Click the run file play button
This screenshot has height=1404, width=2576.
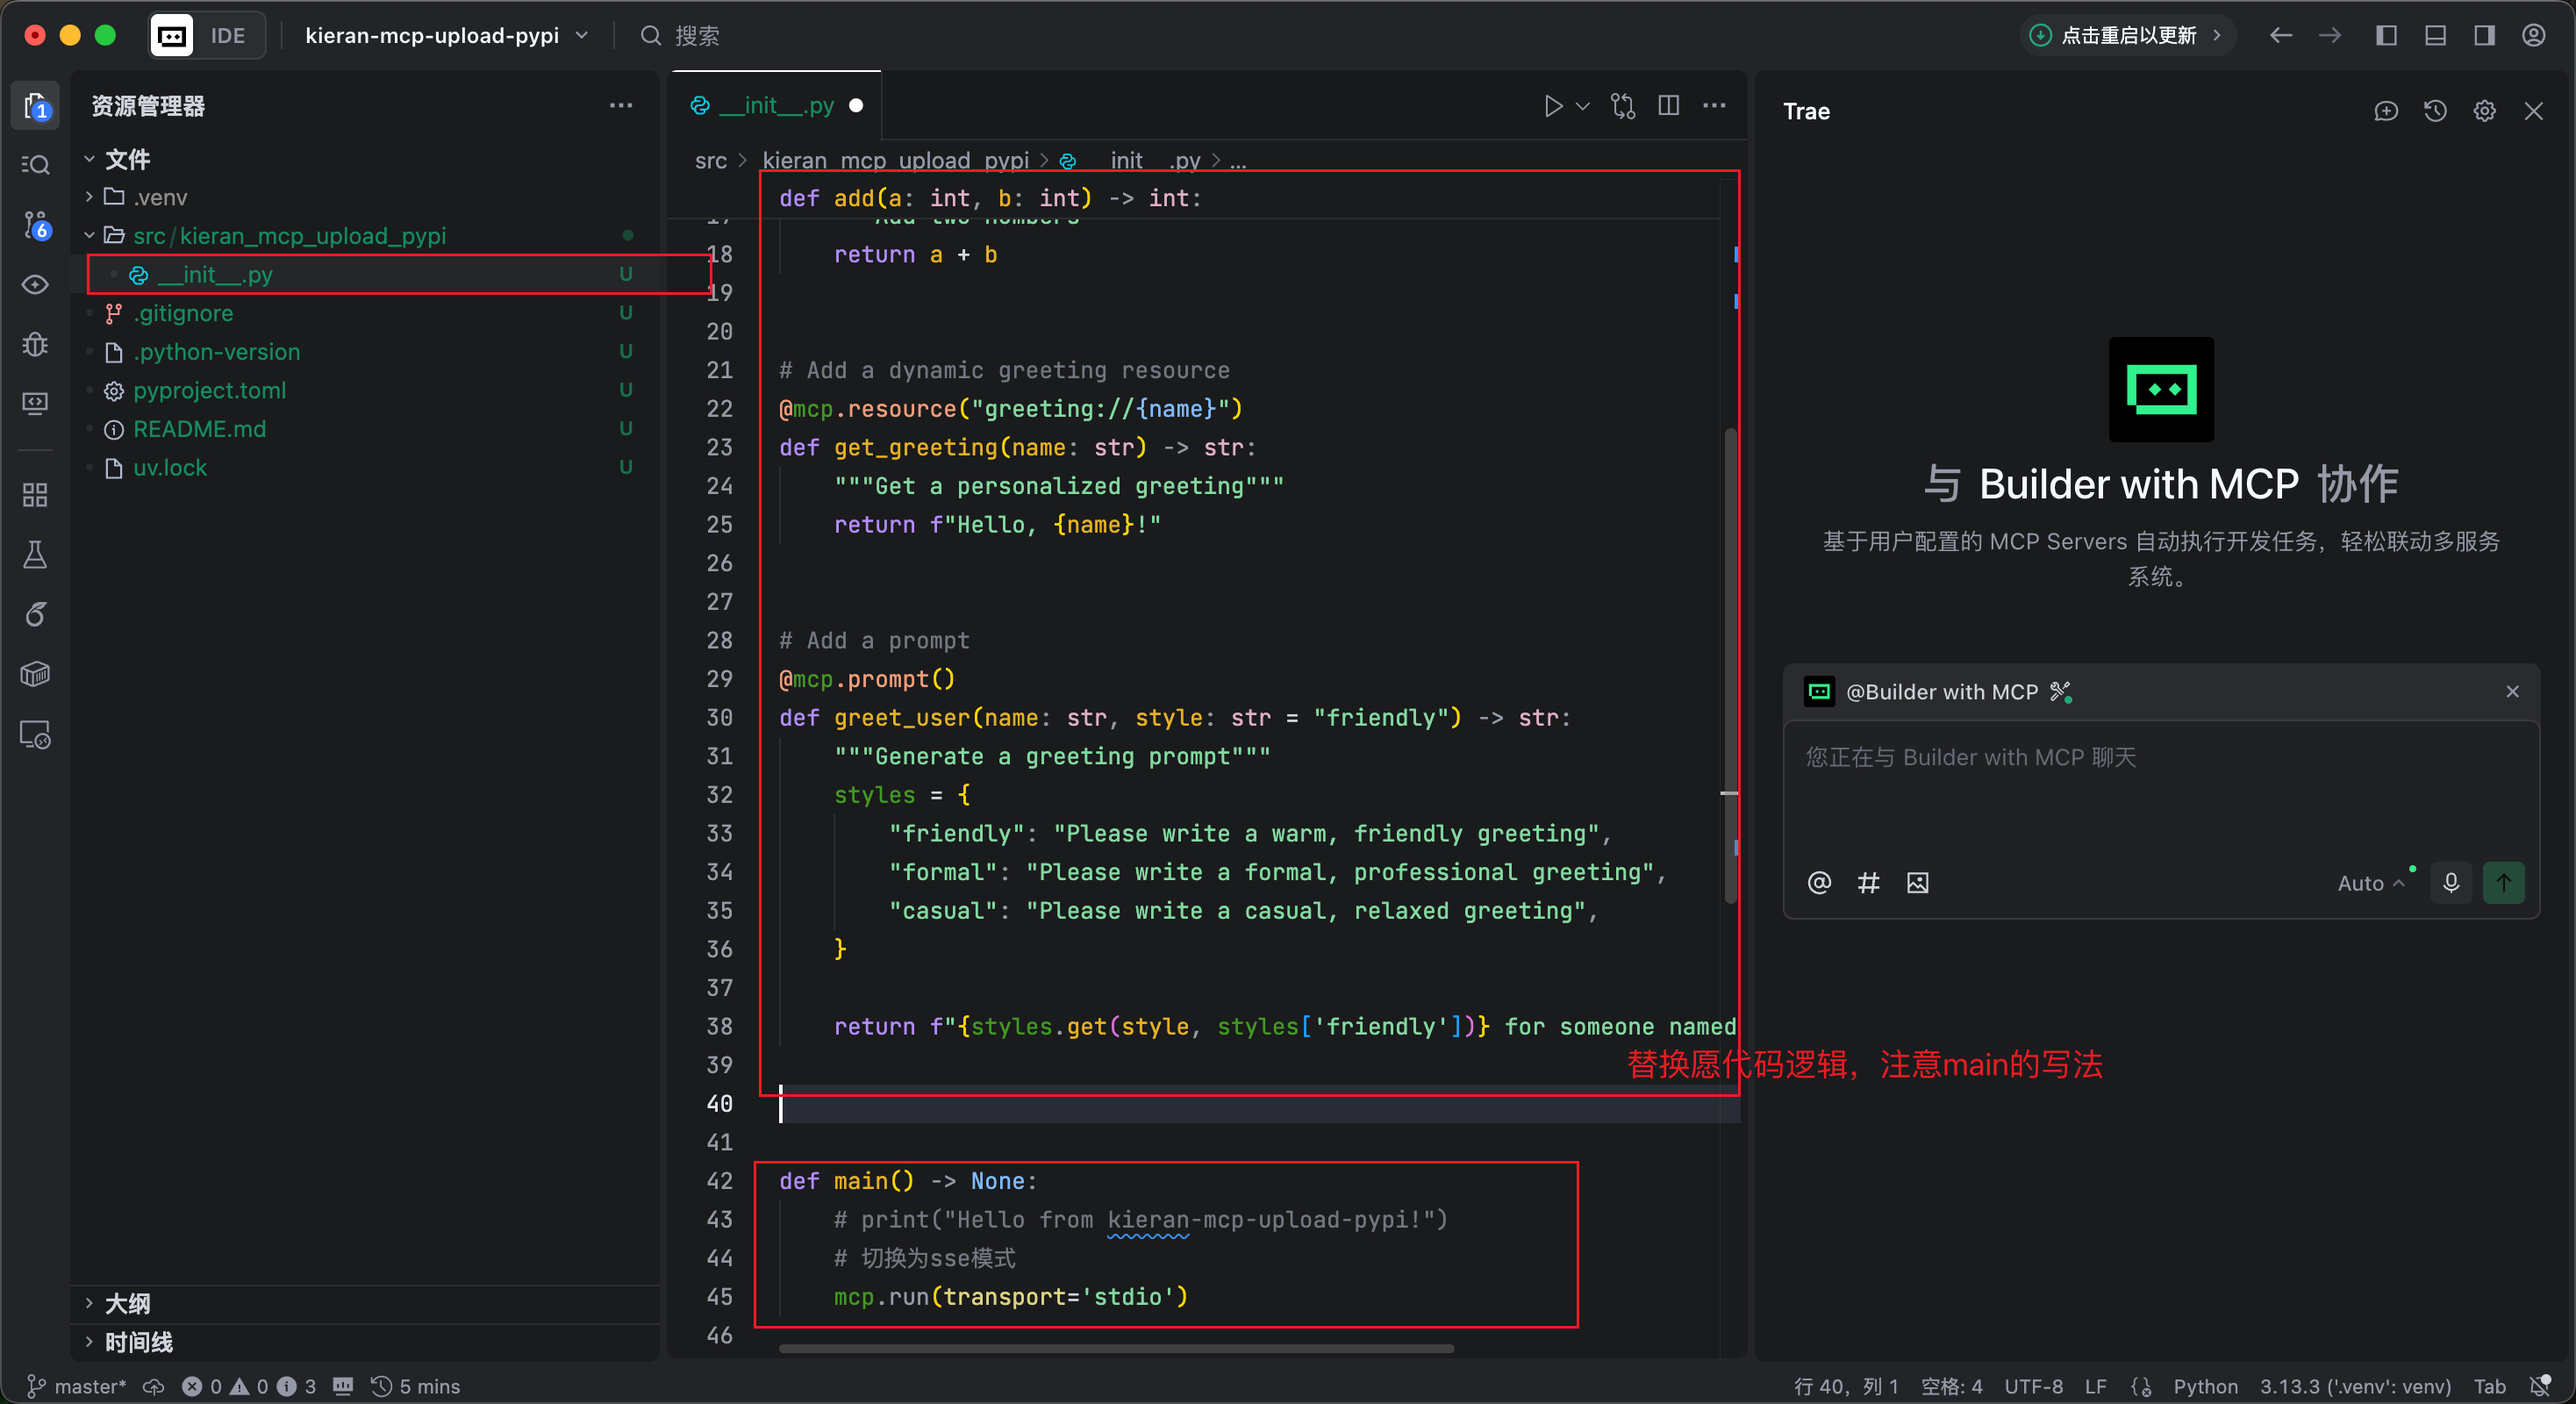(1553, 106)
